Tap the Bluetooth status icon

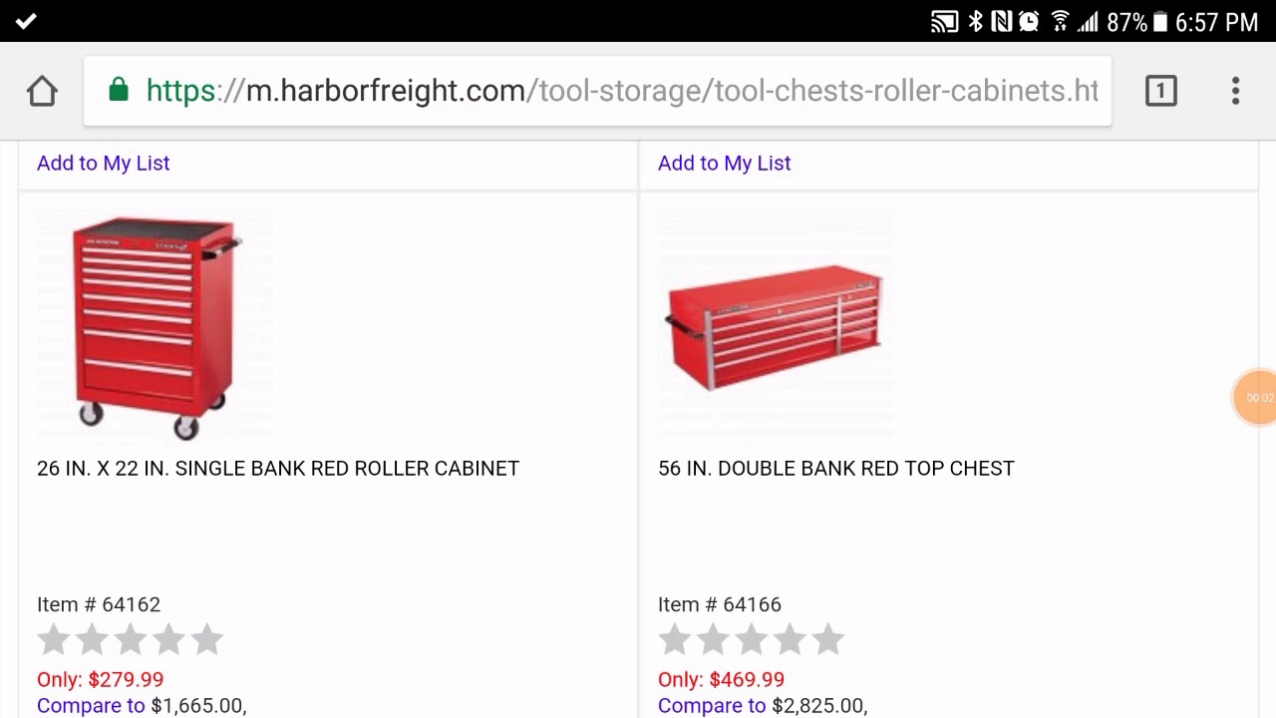(976, 22)
